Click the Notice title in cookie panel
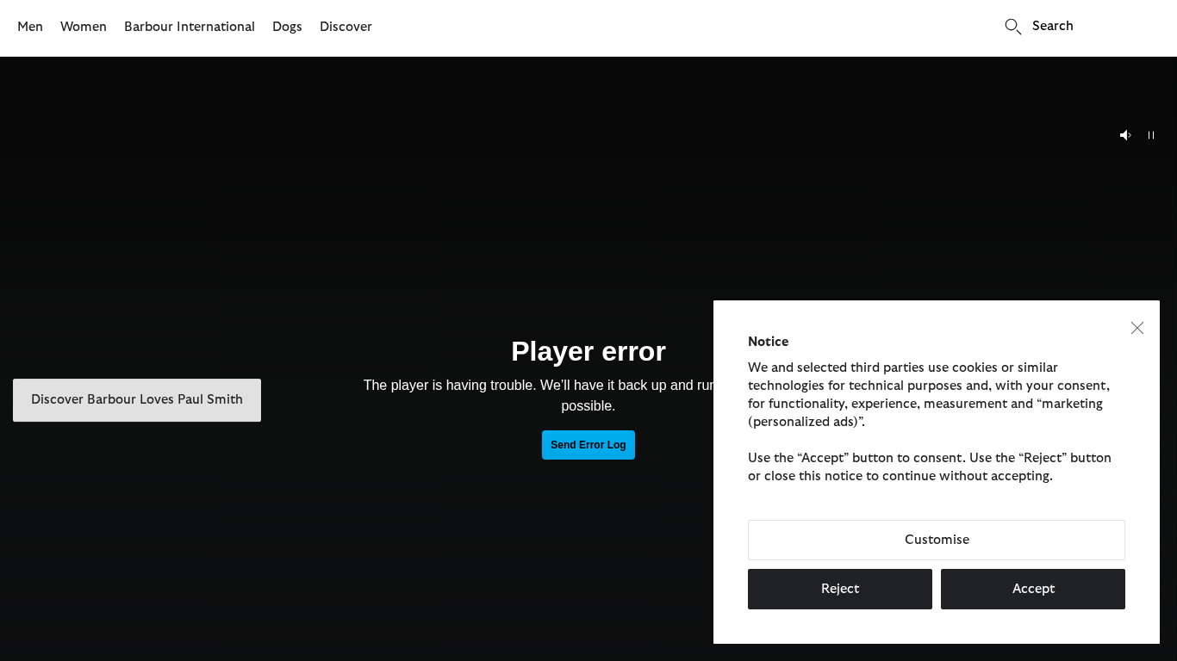The width and height of the screenshot is (1177, 661). [x=768, y=342]
